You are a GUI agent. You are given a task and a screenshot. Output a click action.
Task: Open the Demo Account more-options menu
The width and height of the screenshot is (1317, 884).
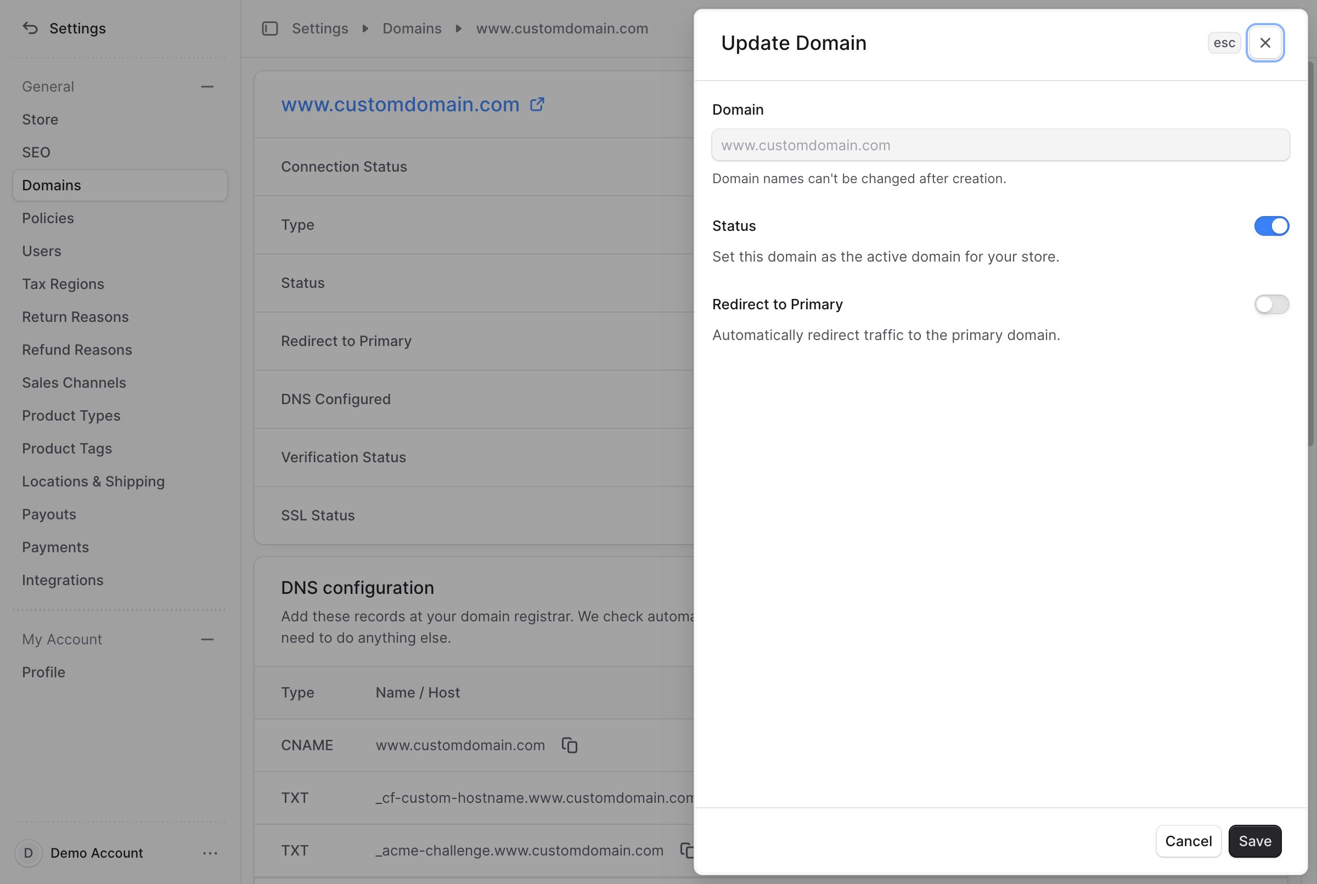click(x=210, y=853)
